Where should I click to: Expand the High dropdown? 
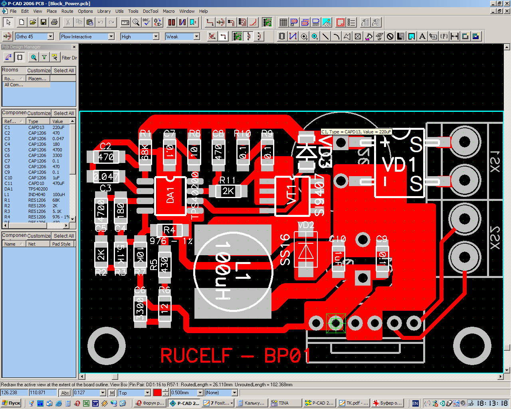[x=156, y=36]
